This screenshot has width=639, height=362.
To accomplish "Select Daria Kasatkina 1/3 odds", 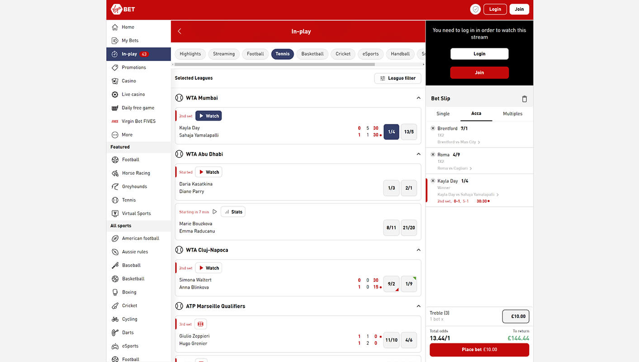I will coord(392,188).
